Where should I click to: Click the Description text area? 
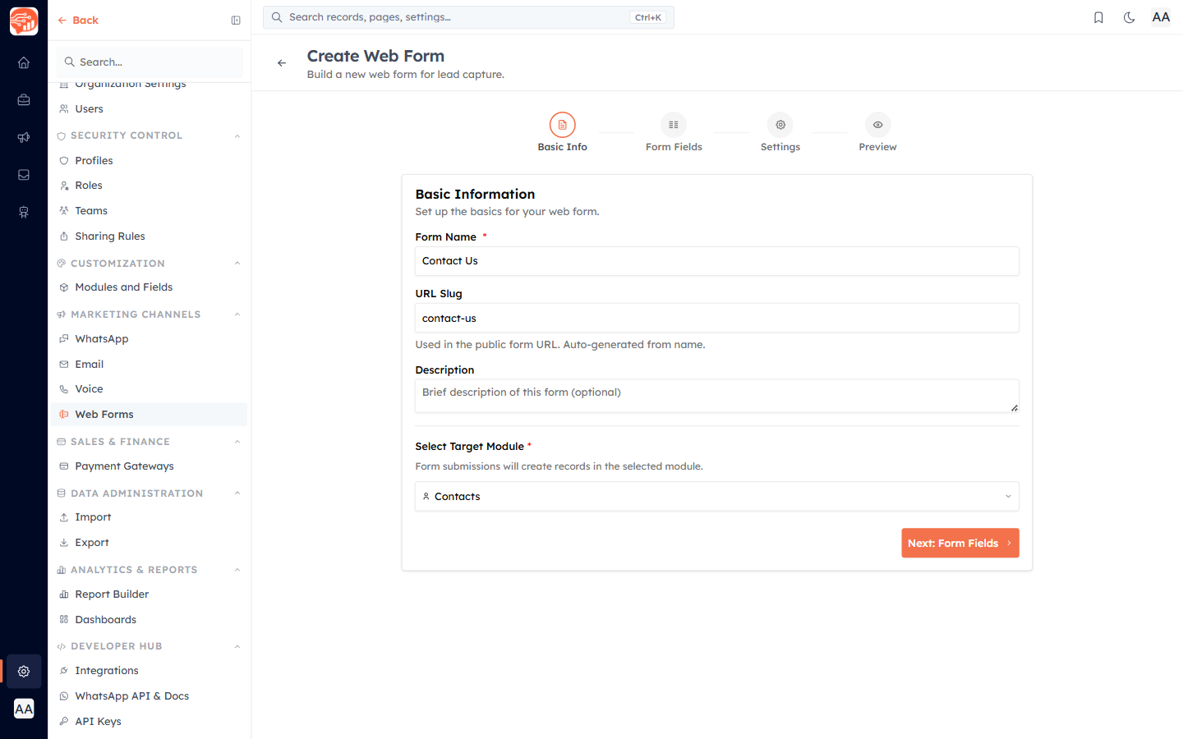(x=717, y=396)
